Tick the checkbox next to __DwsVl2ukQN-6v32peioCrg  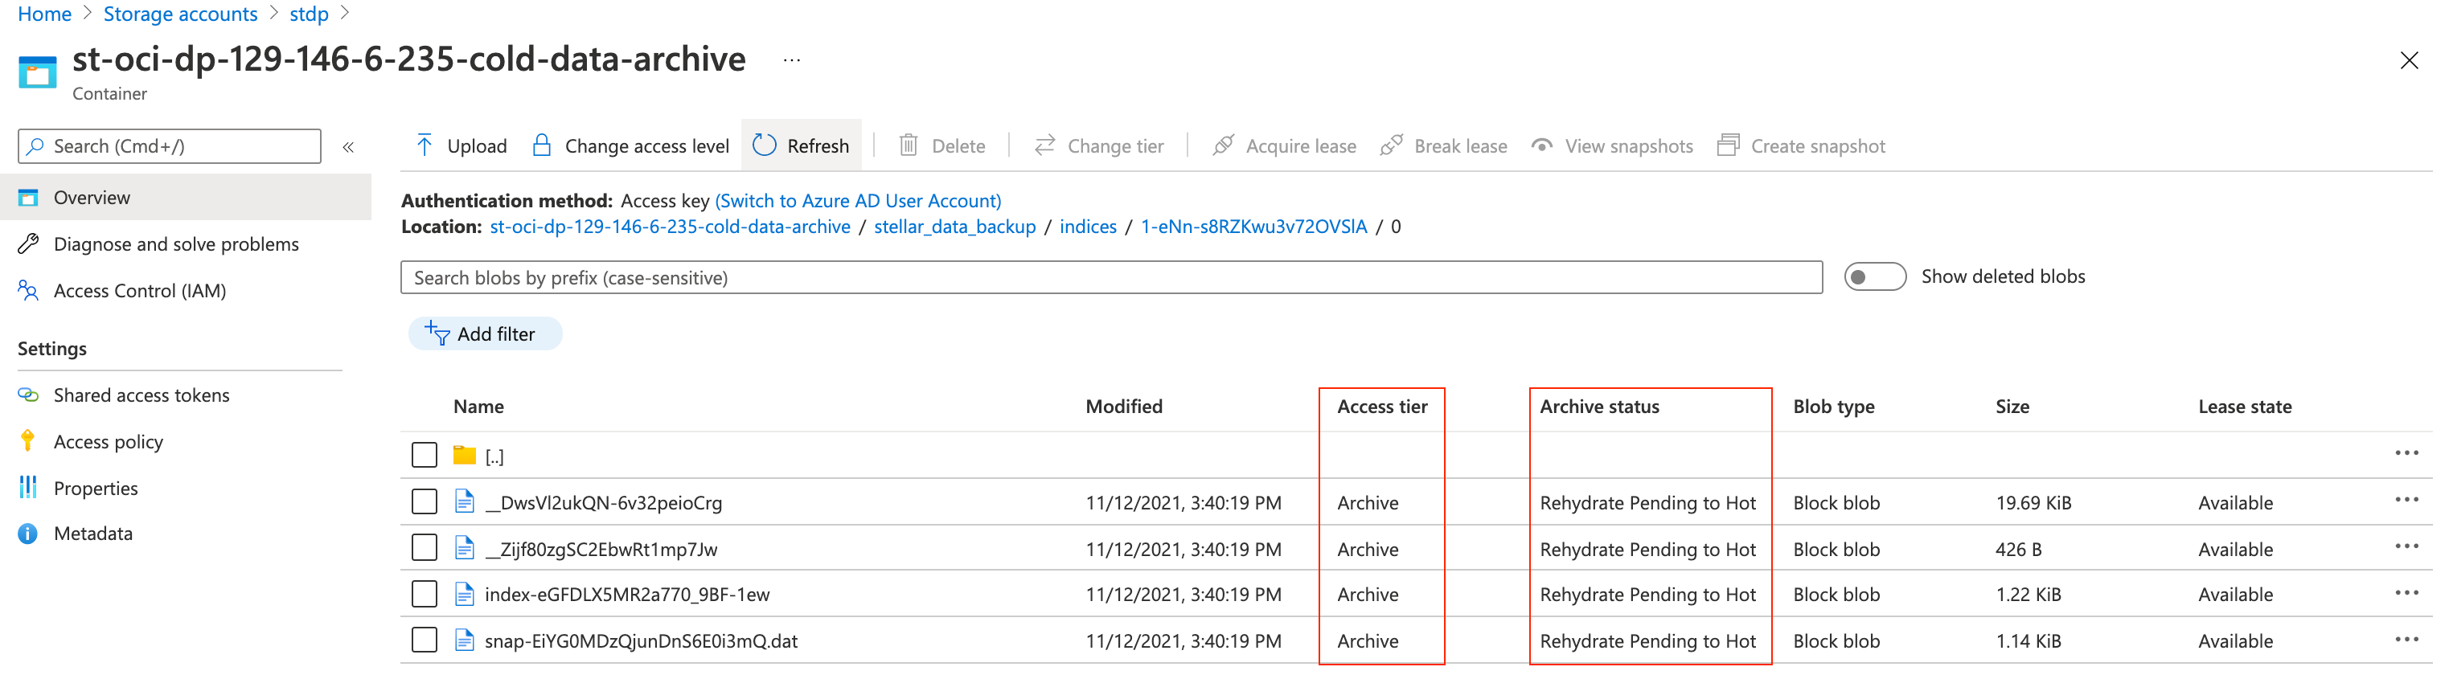coord(424,502)
